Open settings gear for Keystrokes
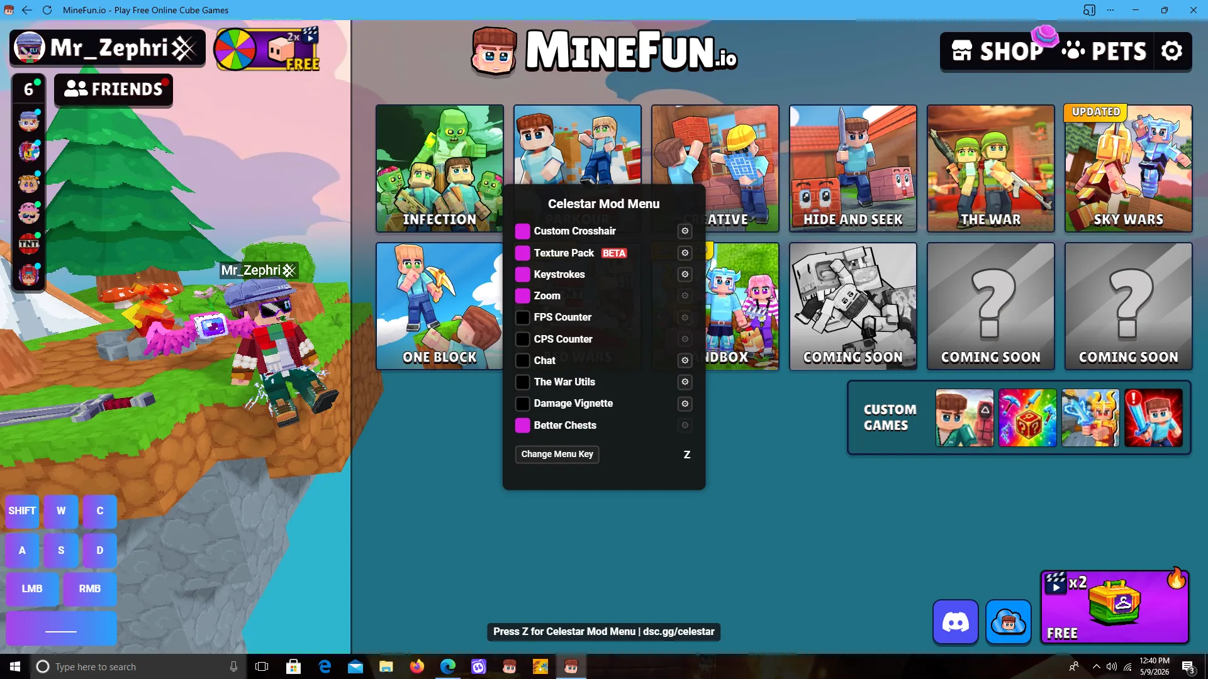Viewport: 1208px width, 679px height. 685,274
